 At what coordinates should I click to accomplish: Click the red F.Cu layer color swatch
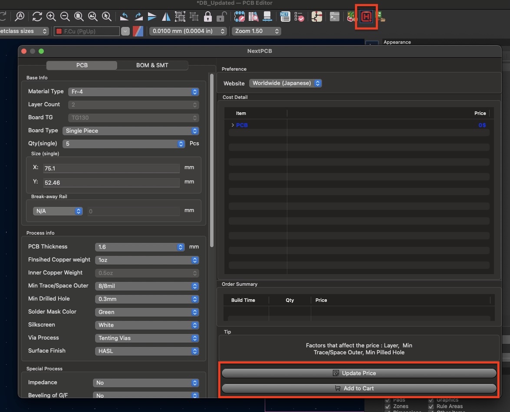coord(59,31)
